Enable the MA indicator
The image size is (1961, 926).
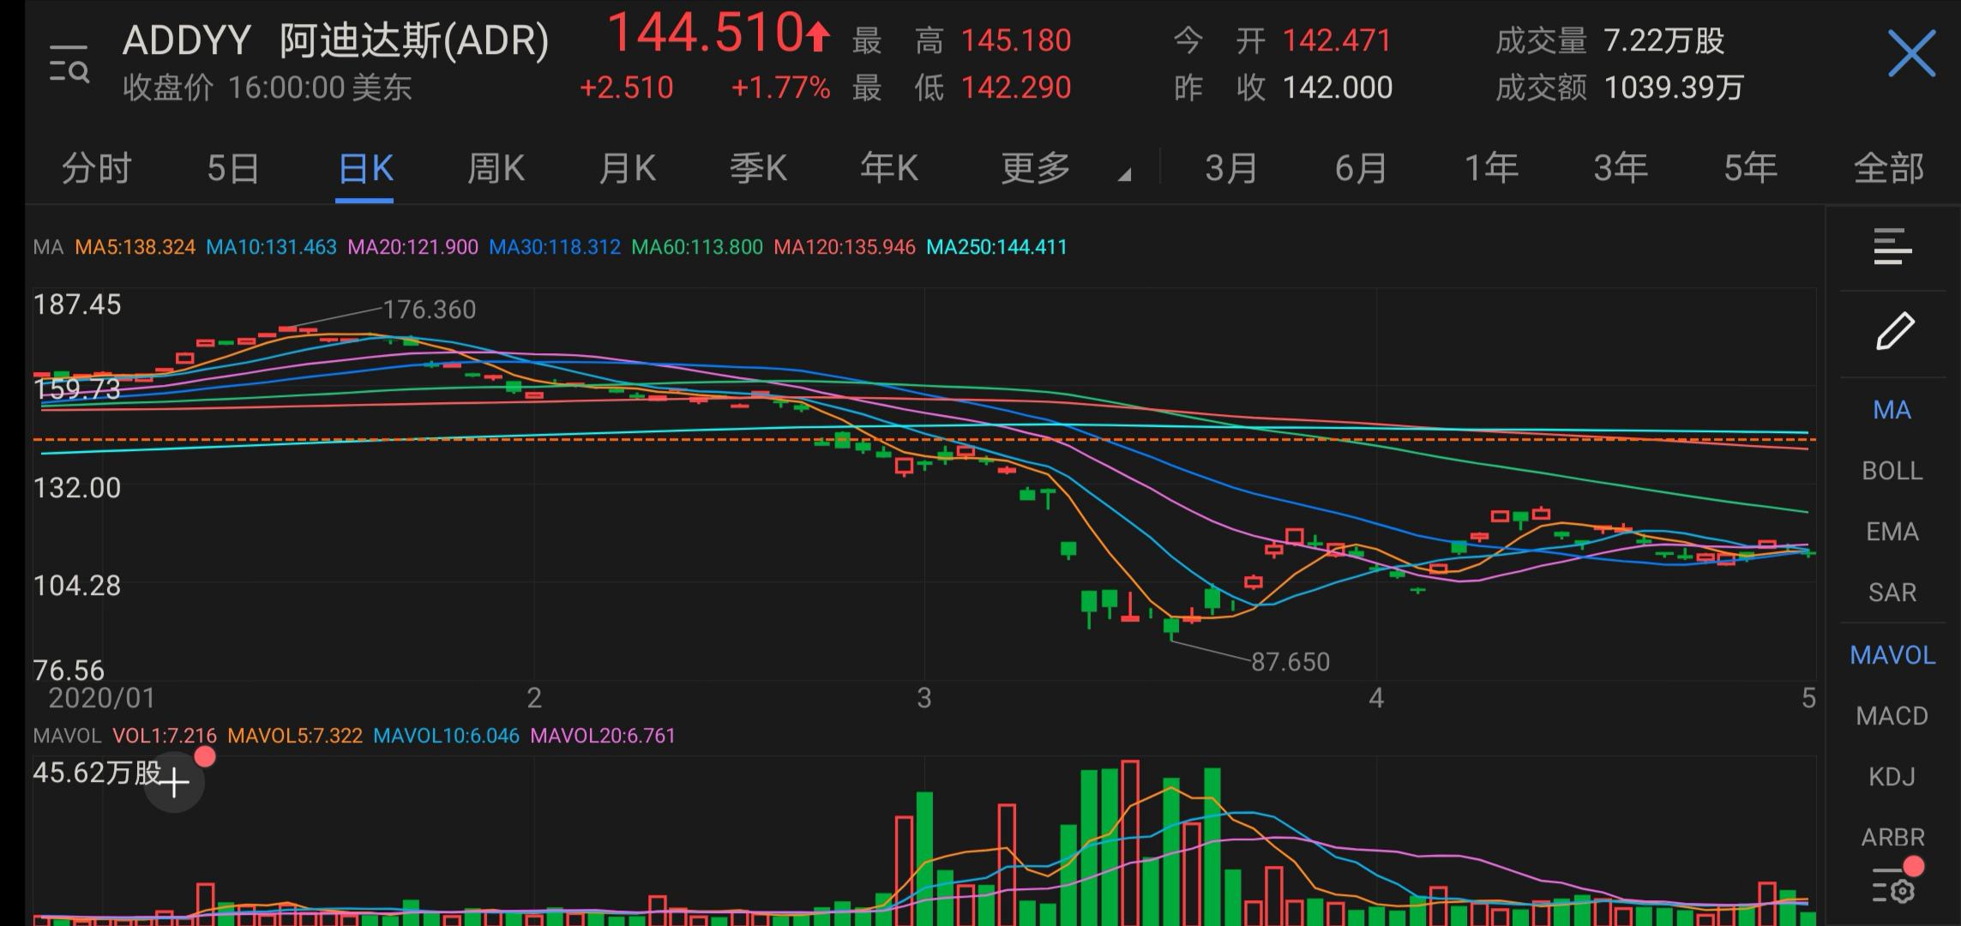[1892, 410]
